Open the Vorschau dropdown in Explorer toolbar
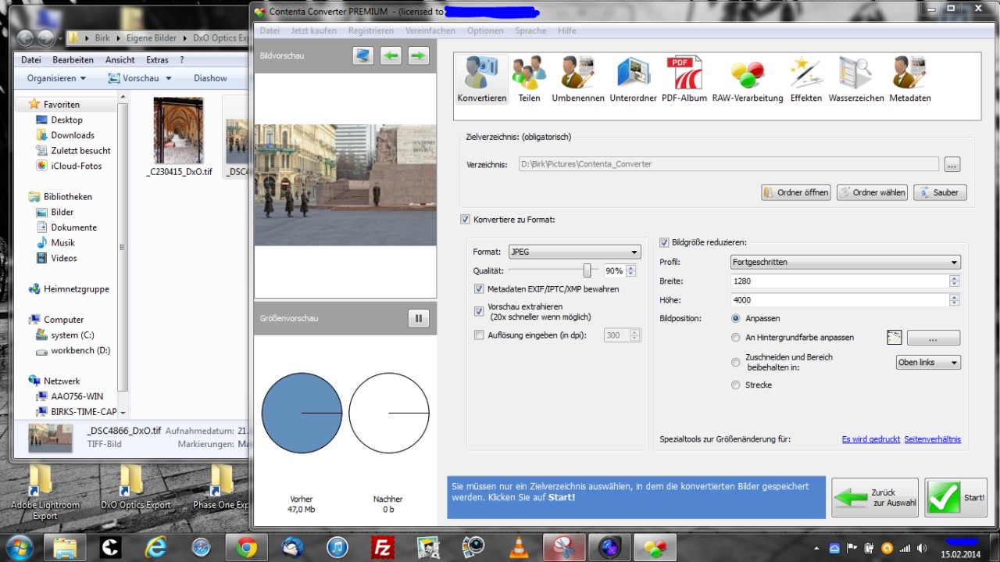 pos(140,78)
